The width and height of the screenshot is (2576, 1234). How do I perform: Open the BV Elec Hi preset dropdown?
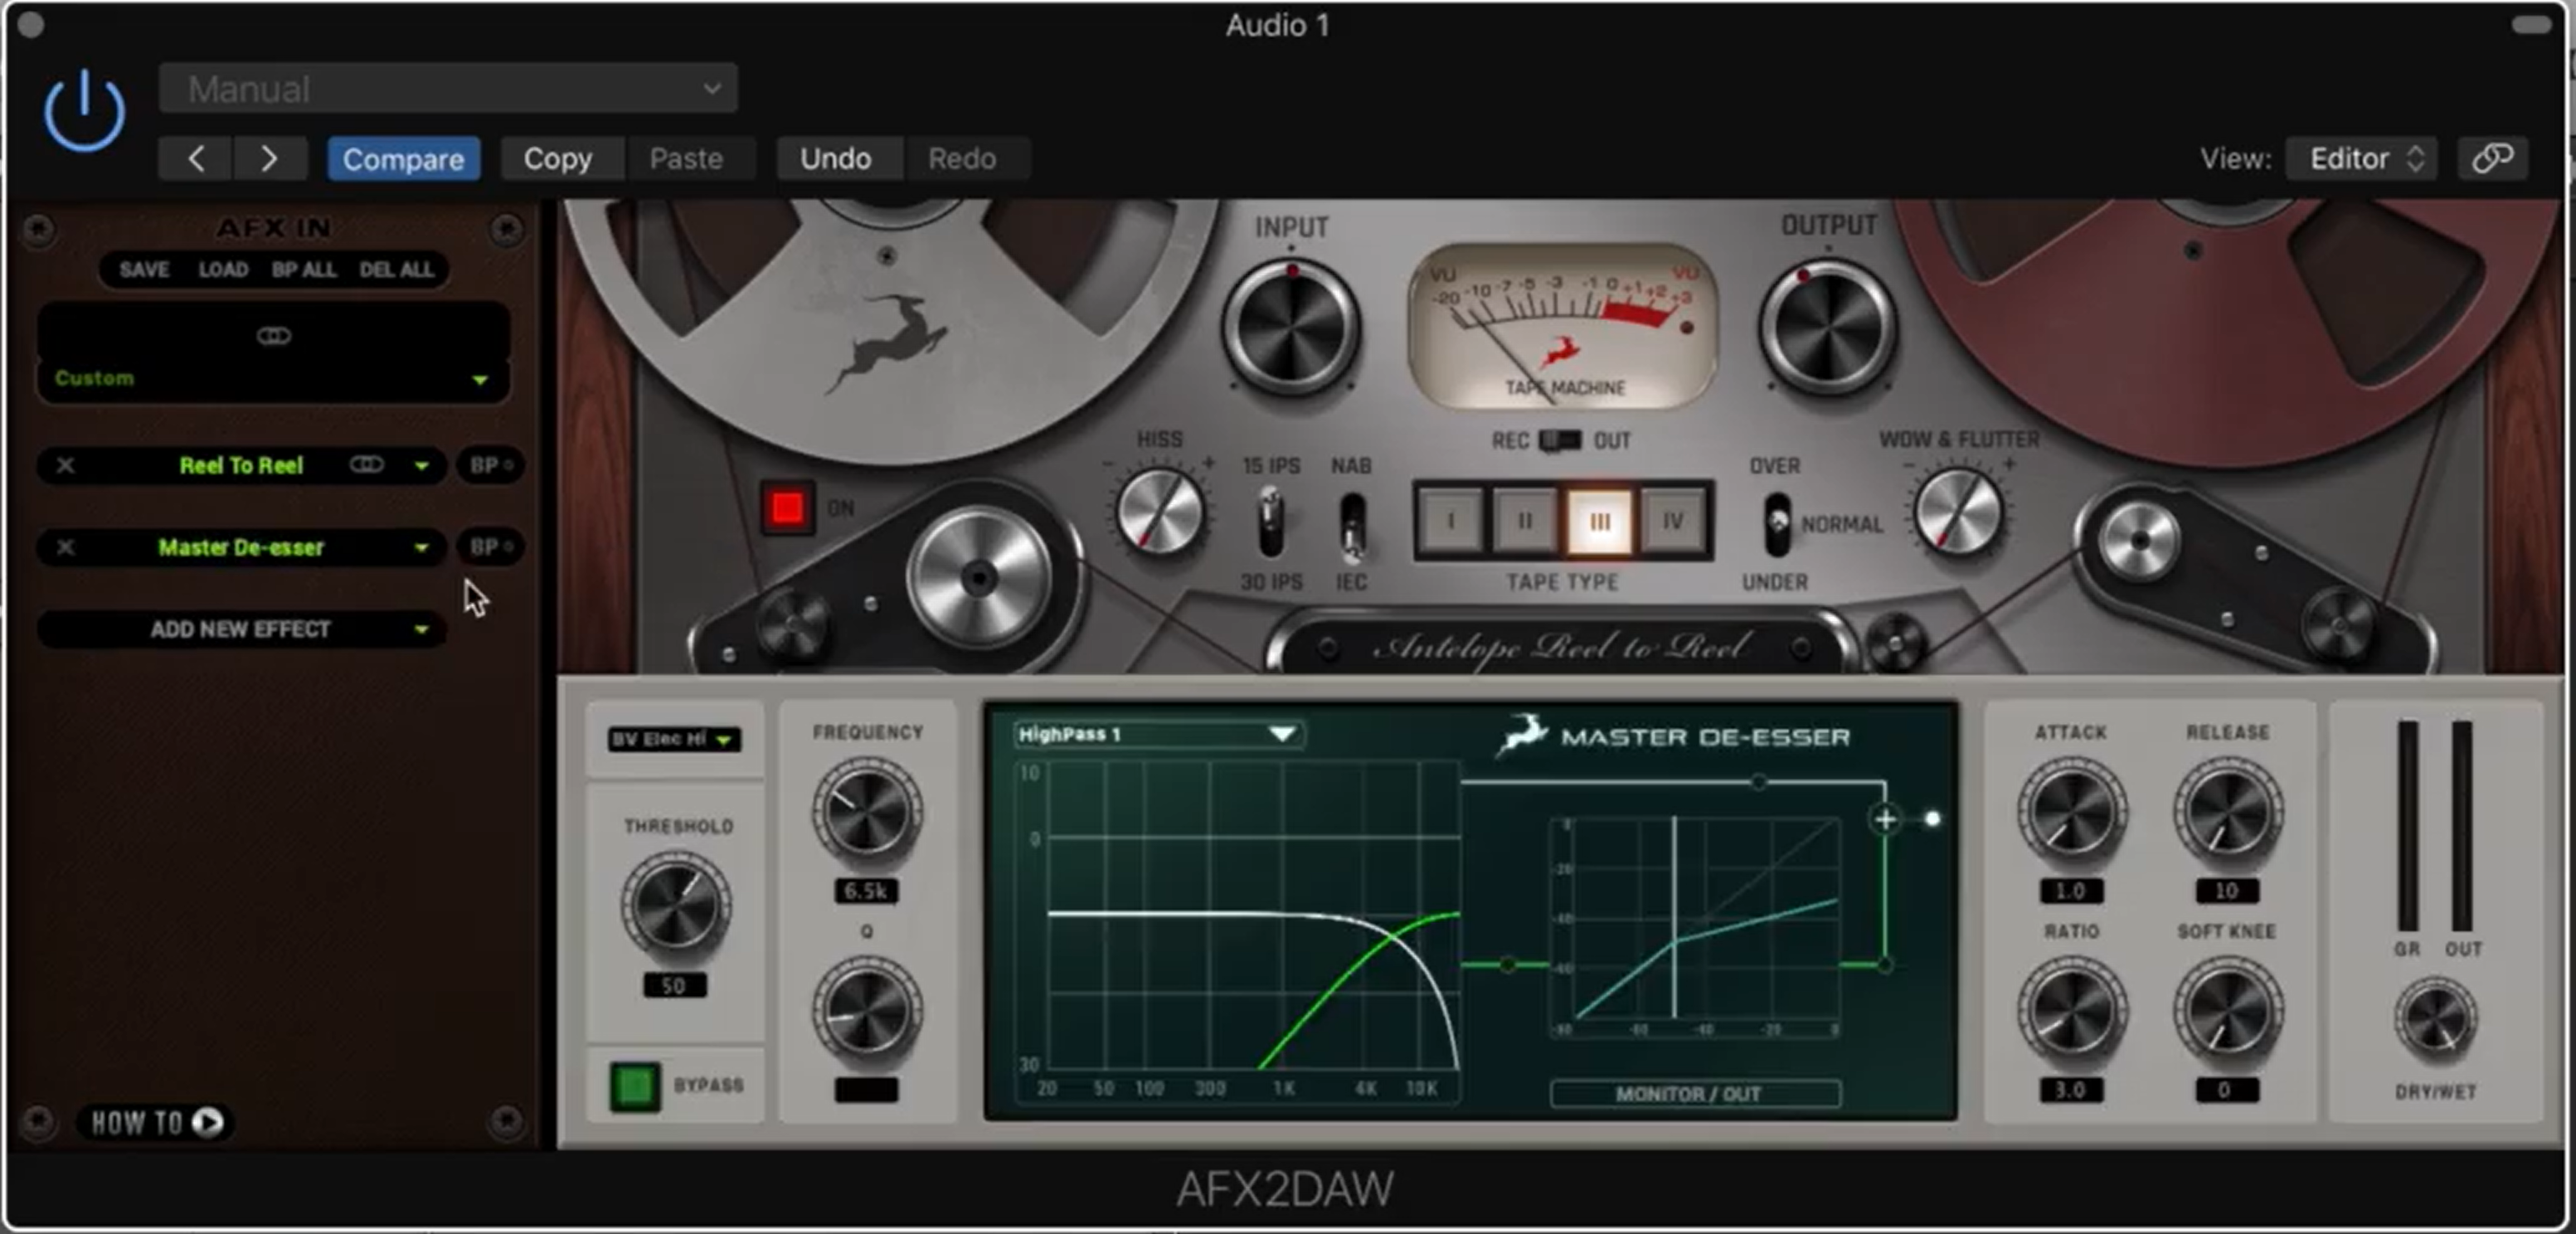coord(673,739)
